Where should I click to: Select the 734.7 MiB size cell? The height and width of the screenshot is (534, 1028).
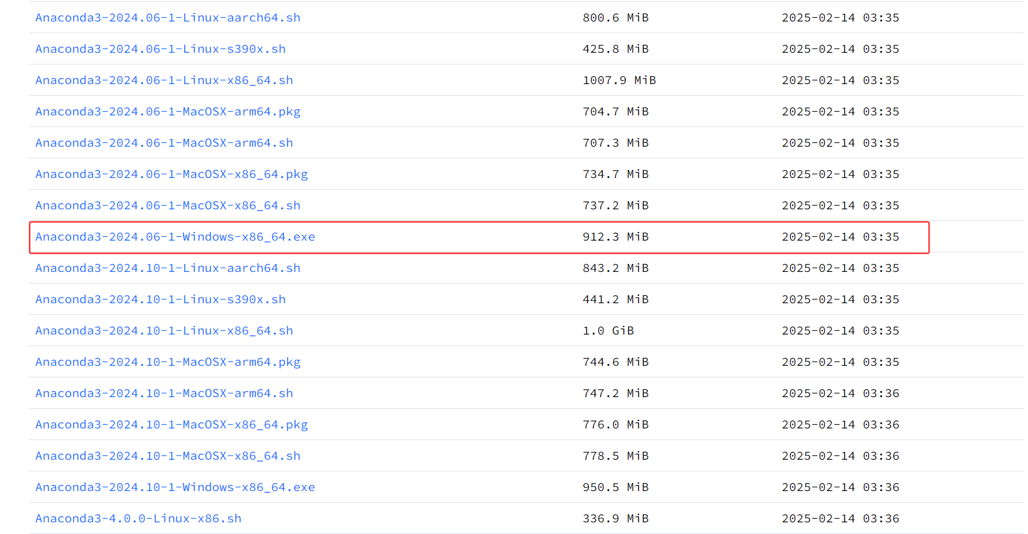tap(616, 174)
